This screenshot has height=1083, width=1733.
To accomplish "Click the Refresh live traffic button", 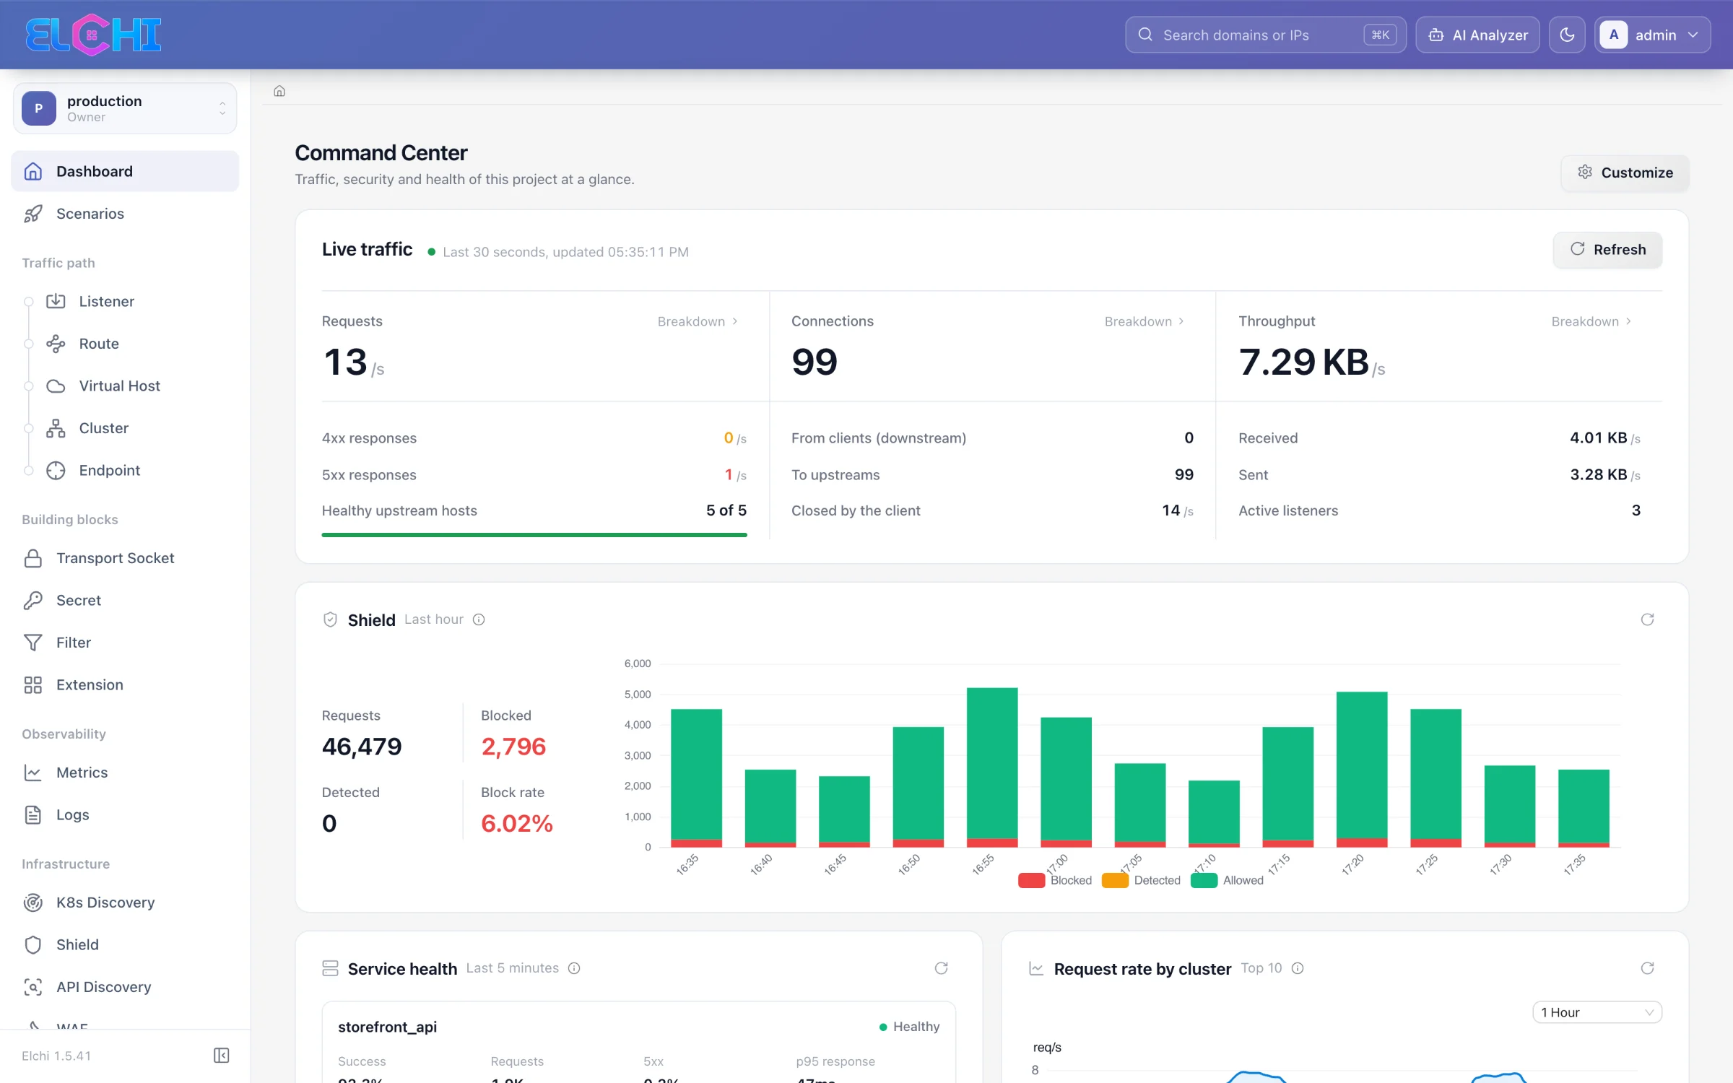I will click(x=1607, y=250).
